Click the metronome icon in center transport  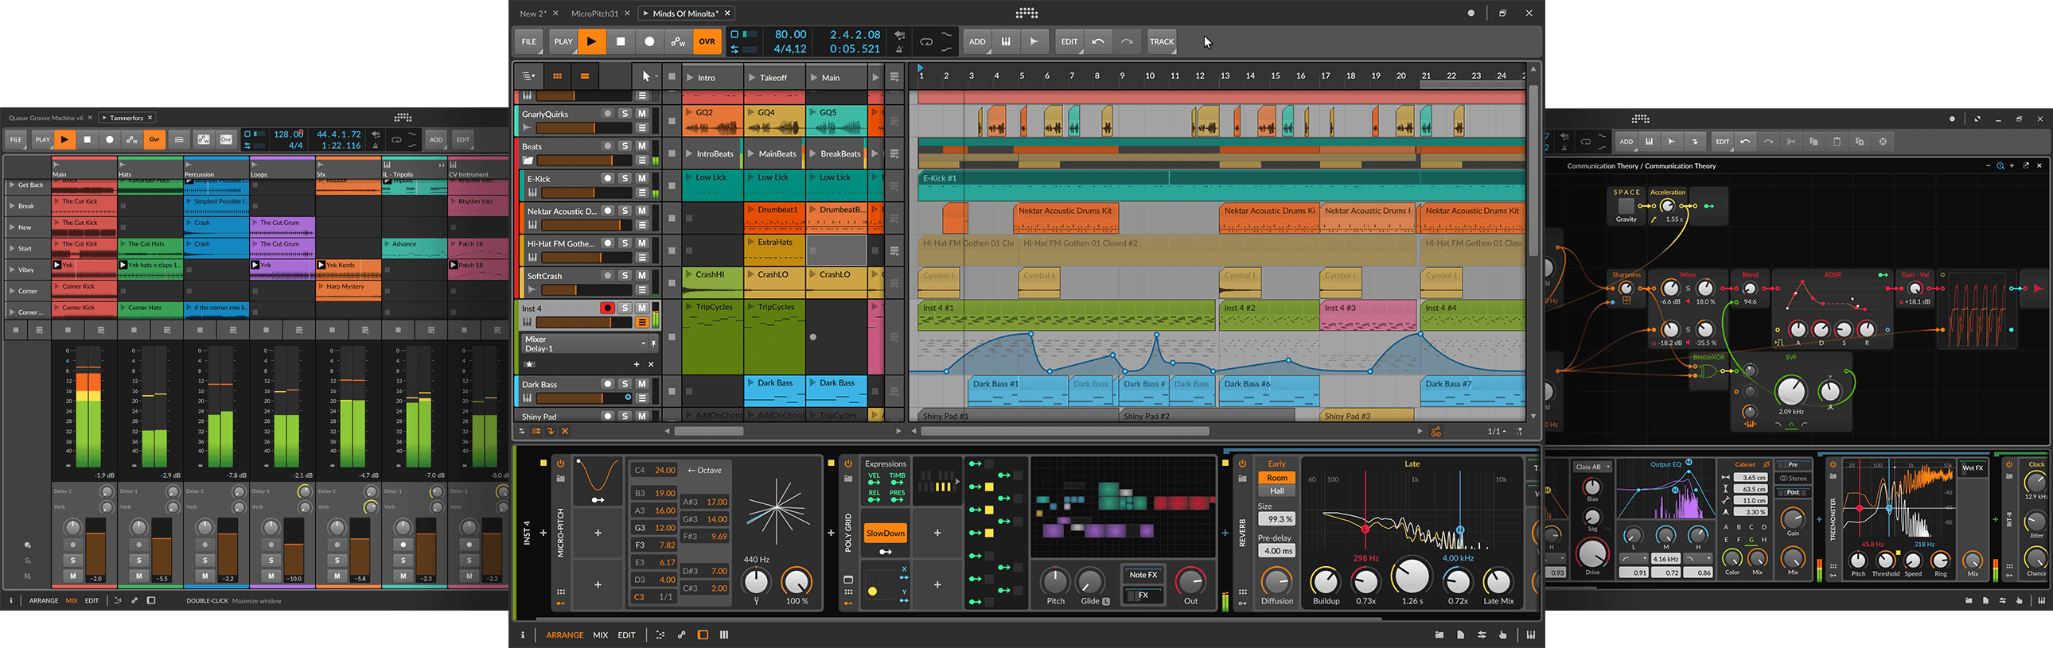point(900,49)
